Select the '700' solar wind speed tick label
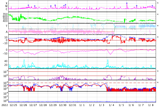160x107 pixels. tap(5, 14)
